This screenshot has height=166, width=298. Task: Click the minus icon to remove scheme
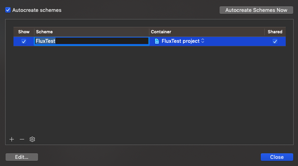(x=22, y=139)
